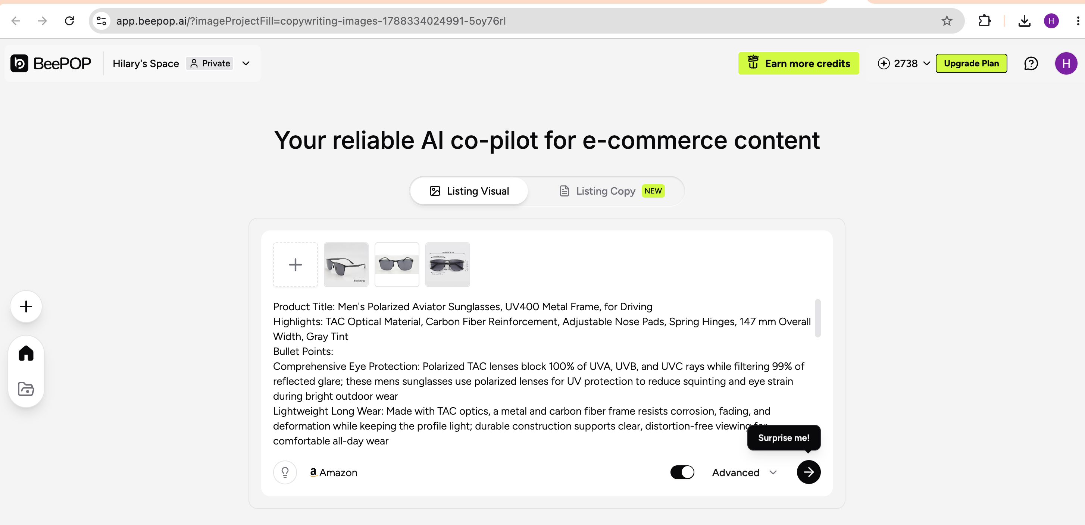Image resolution: width=1085 pixels, height=525 pixels.
Task: Create new project with sidebar plus button
Action: [x=26, y=306]
